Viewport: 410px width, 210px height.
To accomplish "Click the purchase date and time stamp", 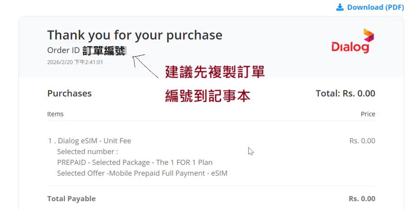I will tap(75, 62).
